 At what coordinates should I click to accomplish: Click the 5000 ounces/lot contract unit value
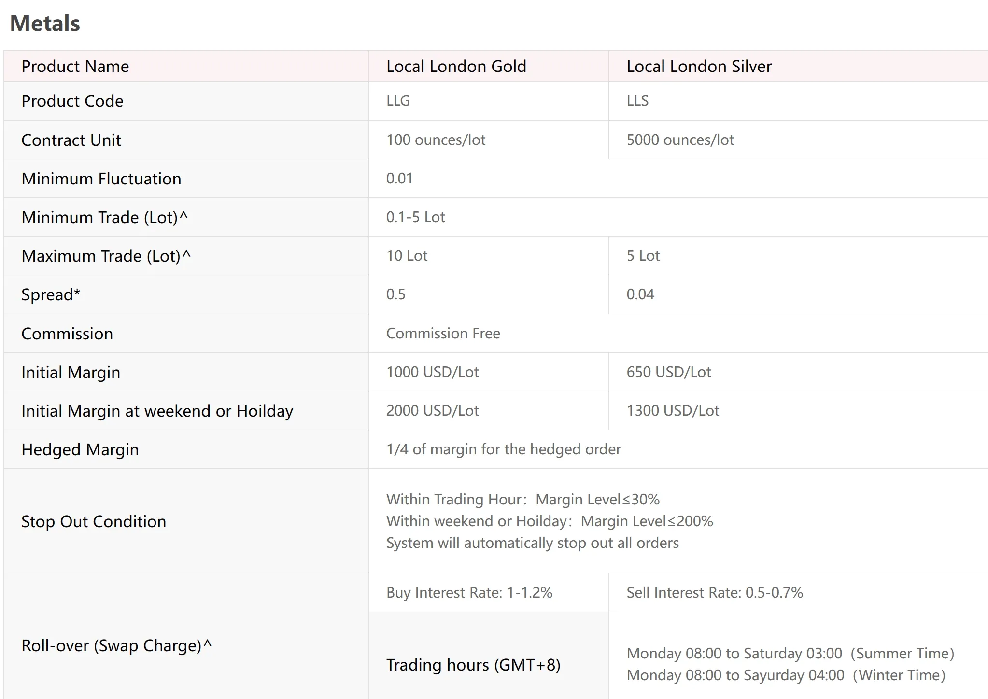[680, 140]
